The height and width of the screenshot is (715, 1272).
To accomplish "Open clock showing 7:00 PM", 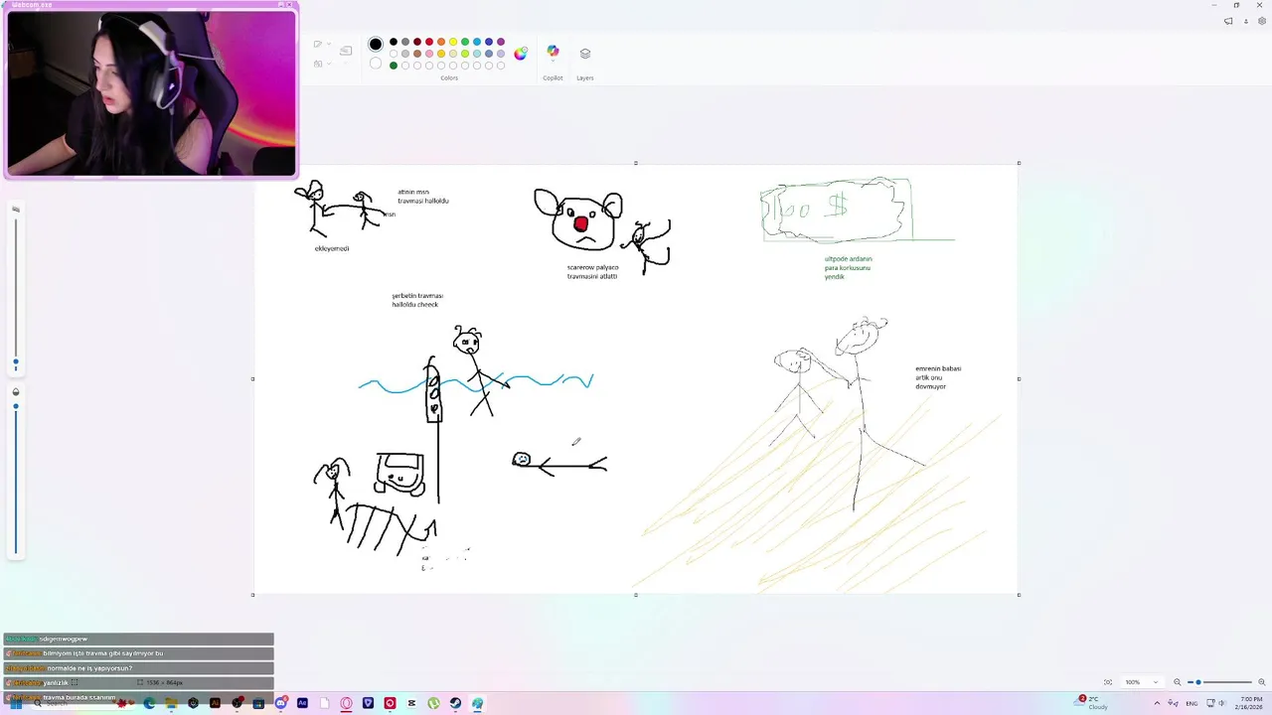I will coord(1251,703).
